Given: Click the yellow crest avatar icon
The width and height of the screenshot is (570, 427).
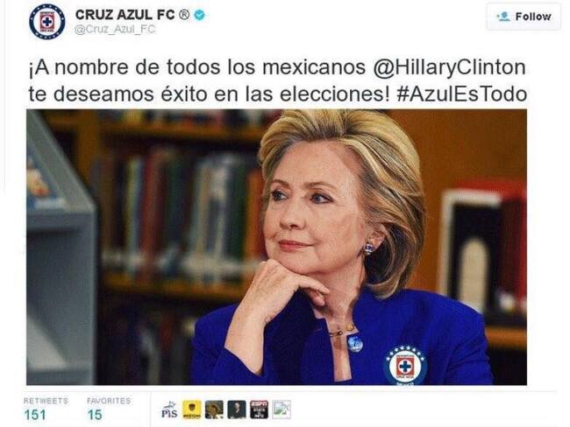Looking at the screenshot, I should tap(192, 410).
